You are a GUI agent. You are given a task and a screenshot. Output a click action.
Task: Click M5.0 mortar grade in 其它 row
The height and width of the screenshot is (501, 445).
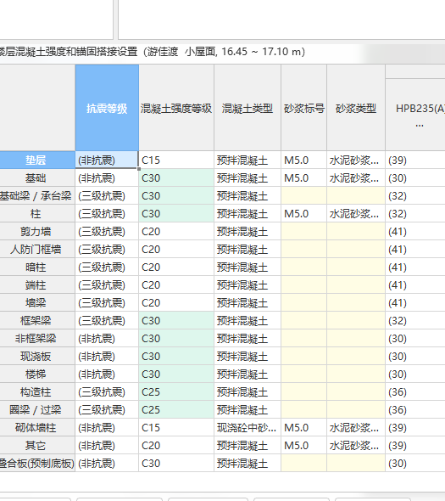click(x=303, y=446)
